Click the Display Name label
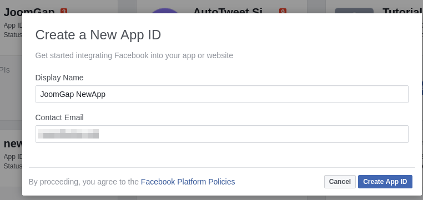 pos(59,78)
